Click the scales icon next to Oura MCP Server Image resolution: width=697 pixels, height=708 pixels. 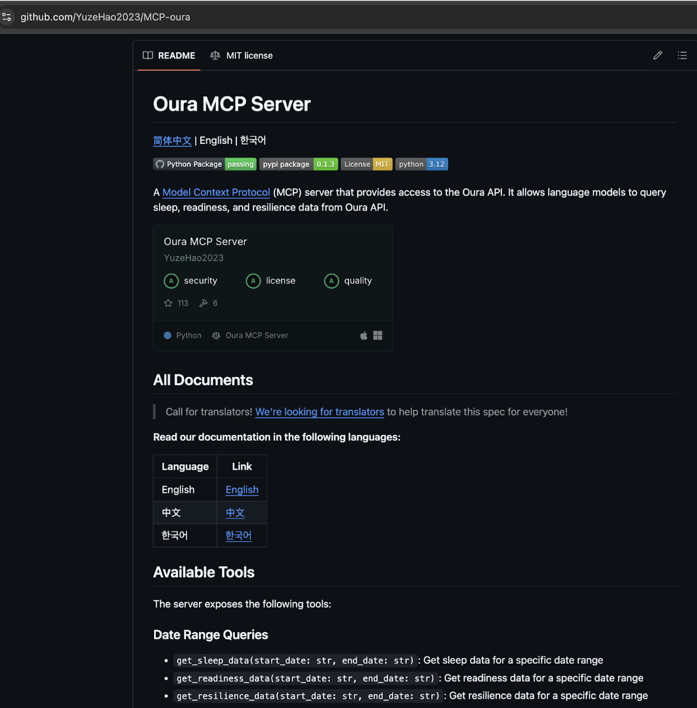coord(216,335)
